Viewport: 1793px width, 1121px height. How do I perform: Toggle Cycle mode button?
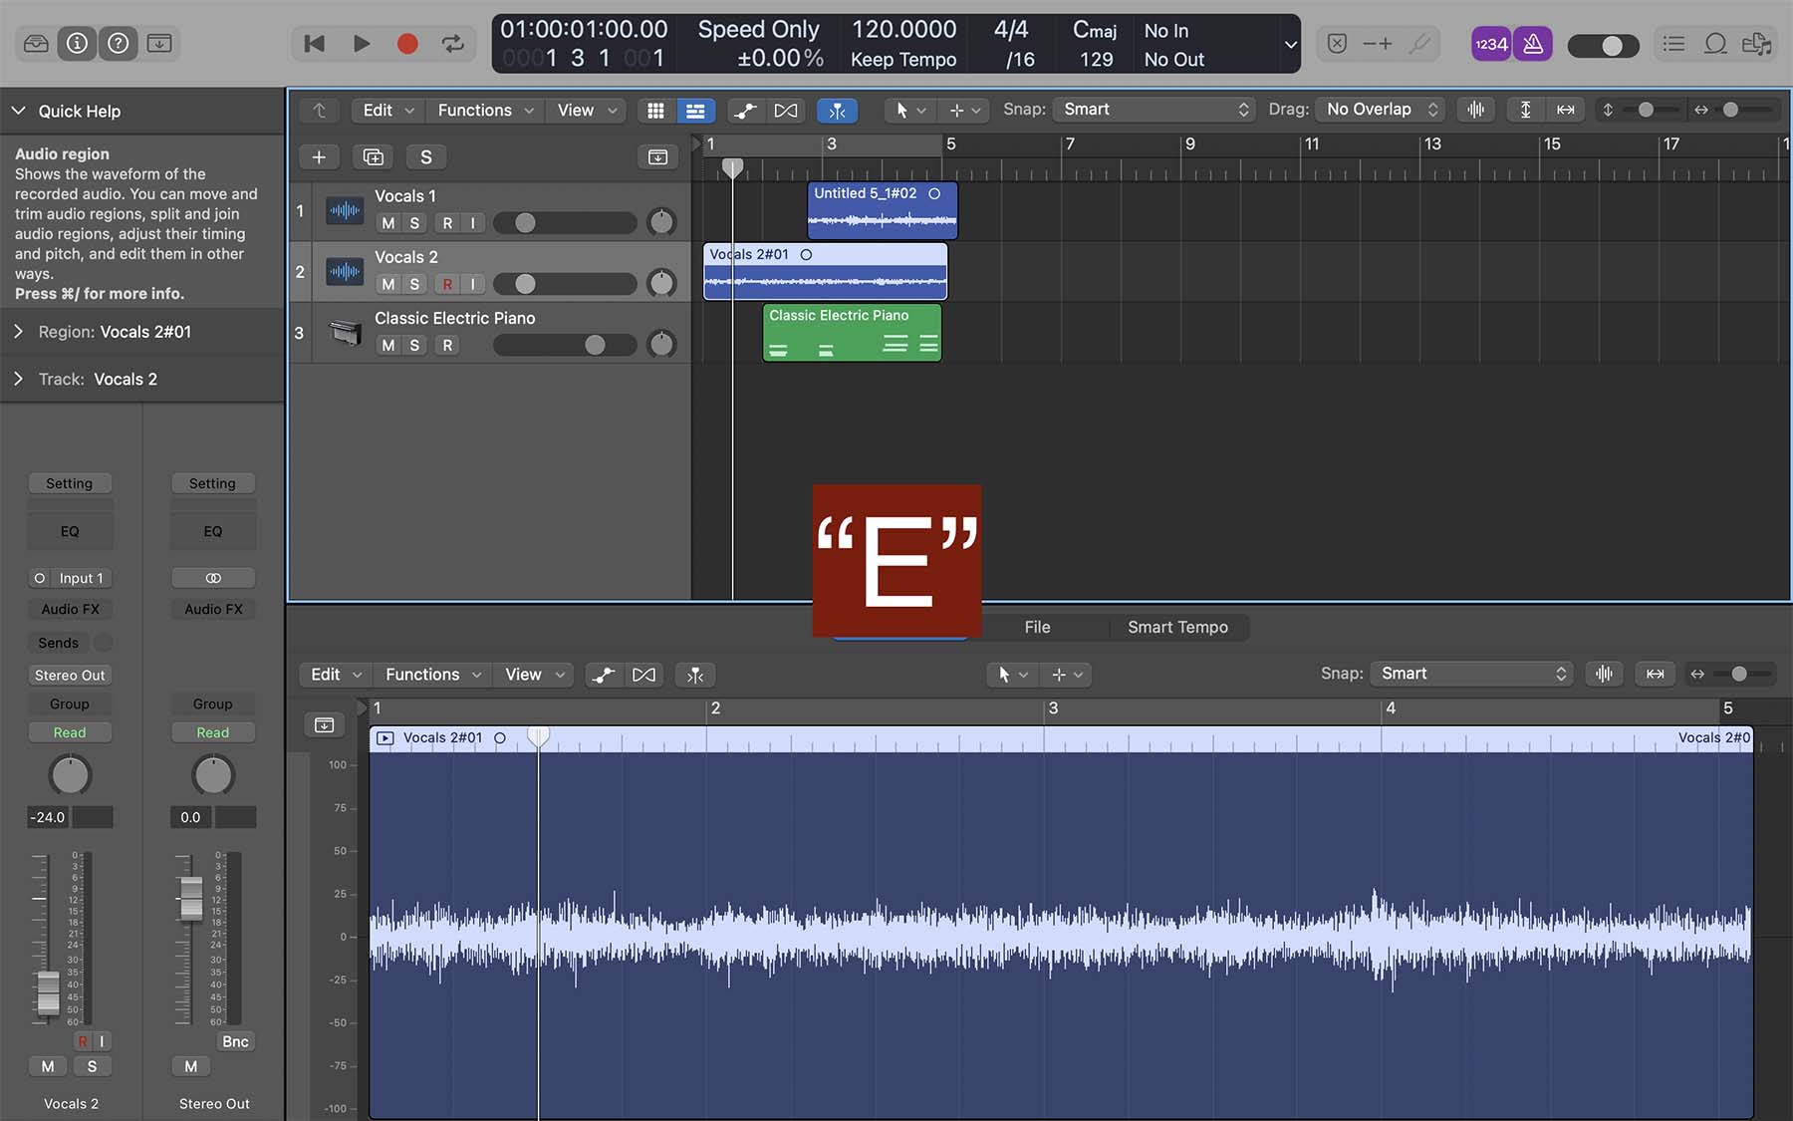(x=453, y=44)
